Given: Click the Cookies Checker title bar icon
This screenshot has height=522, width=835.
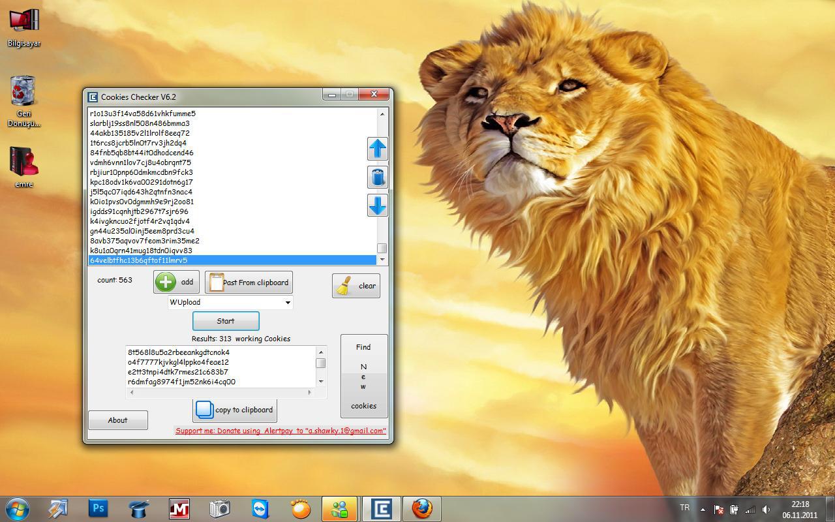Looking at the screenshot, I should [x=93, y=97].
